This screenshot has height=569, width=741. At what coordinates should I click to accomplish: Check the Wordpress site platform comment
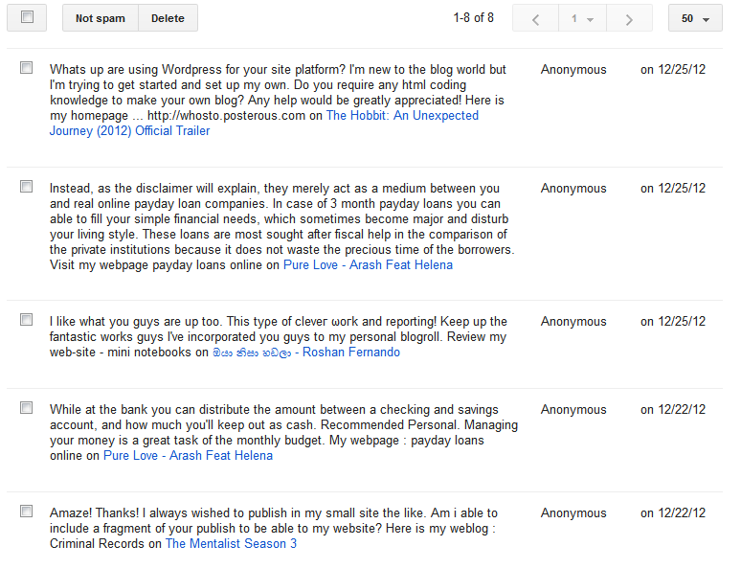(27, 68)
